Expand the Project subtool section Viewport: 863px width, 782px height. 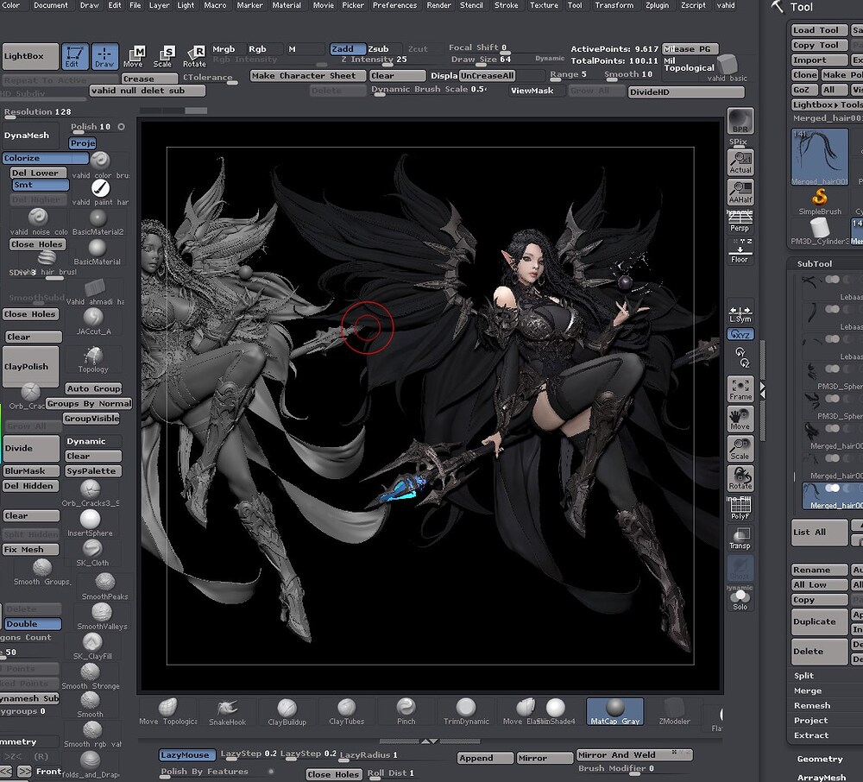coord(810,721)
